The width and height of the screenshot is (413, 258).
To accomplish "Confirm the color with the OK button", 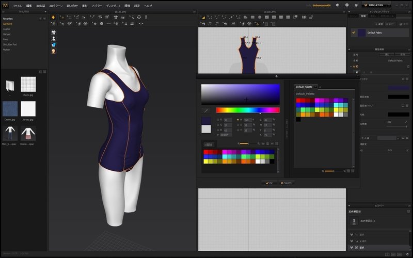I will [x=268, y=183].
